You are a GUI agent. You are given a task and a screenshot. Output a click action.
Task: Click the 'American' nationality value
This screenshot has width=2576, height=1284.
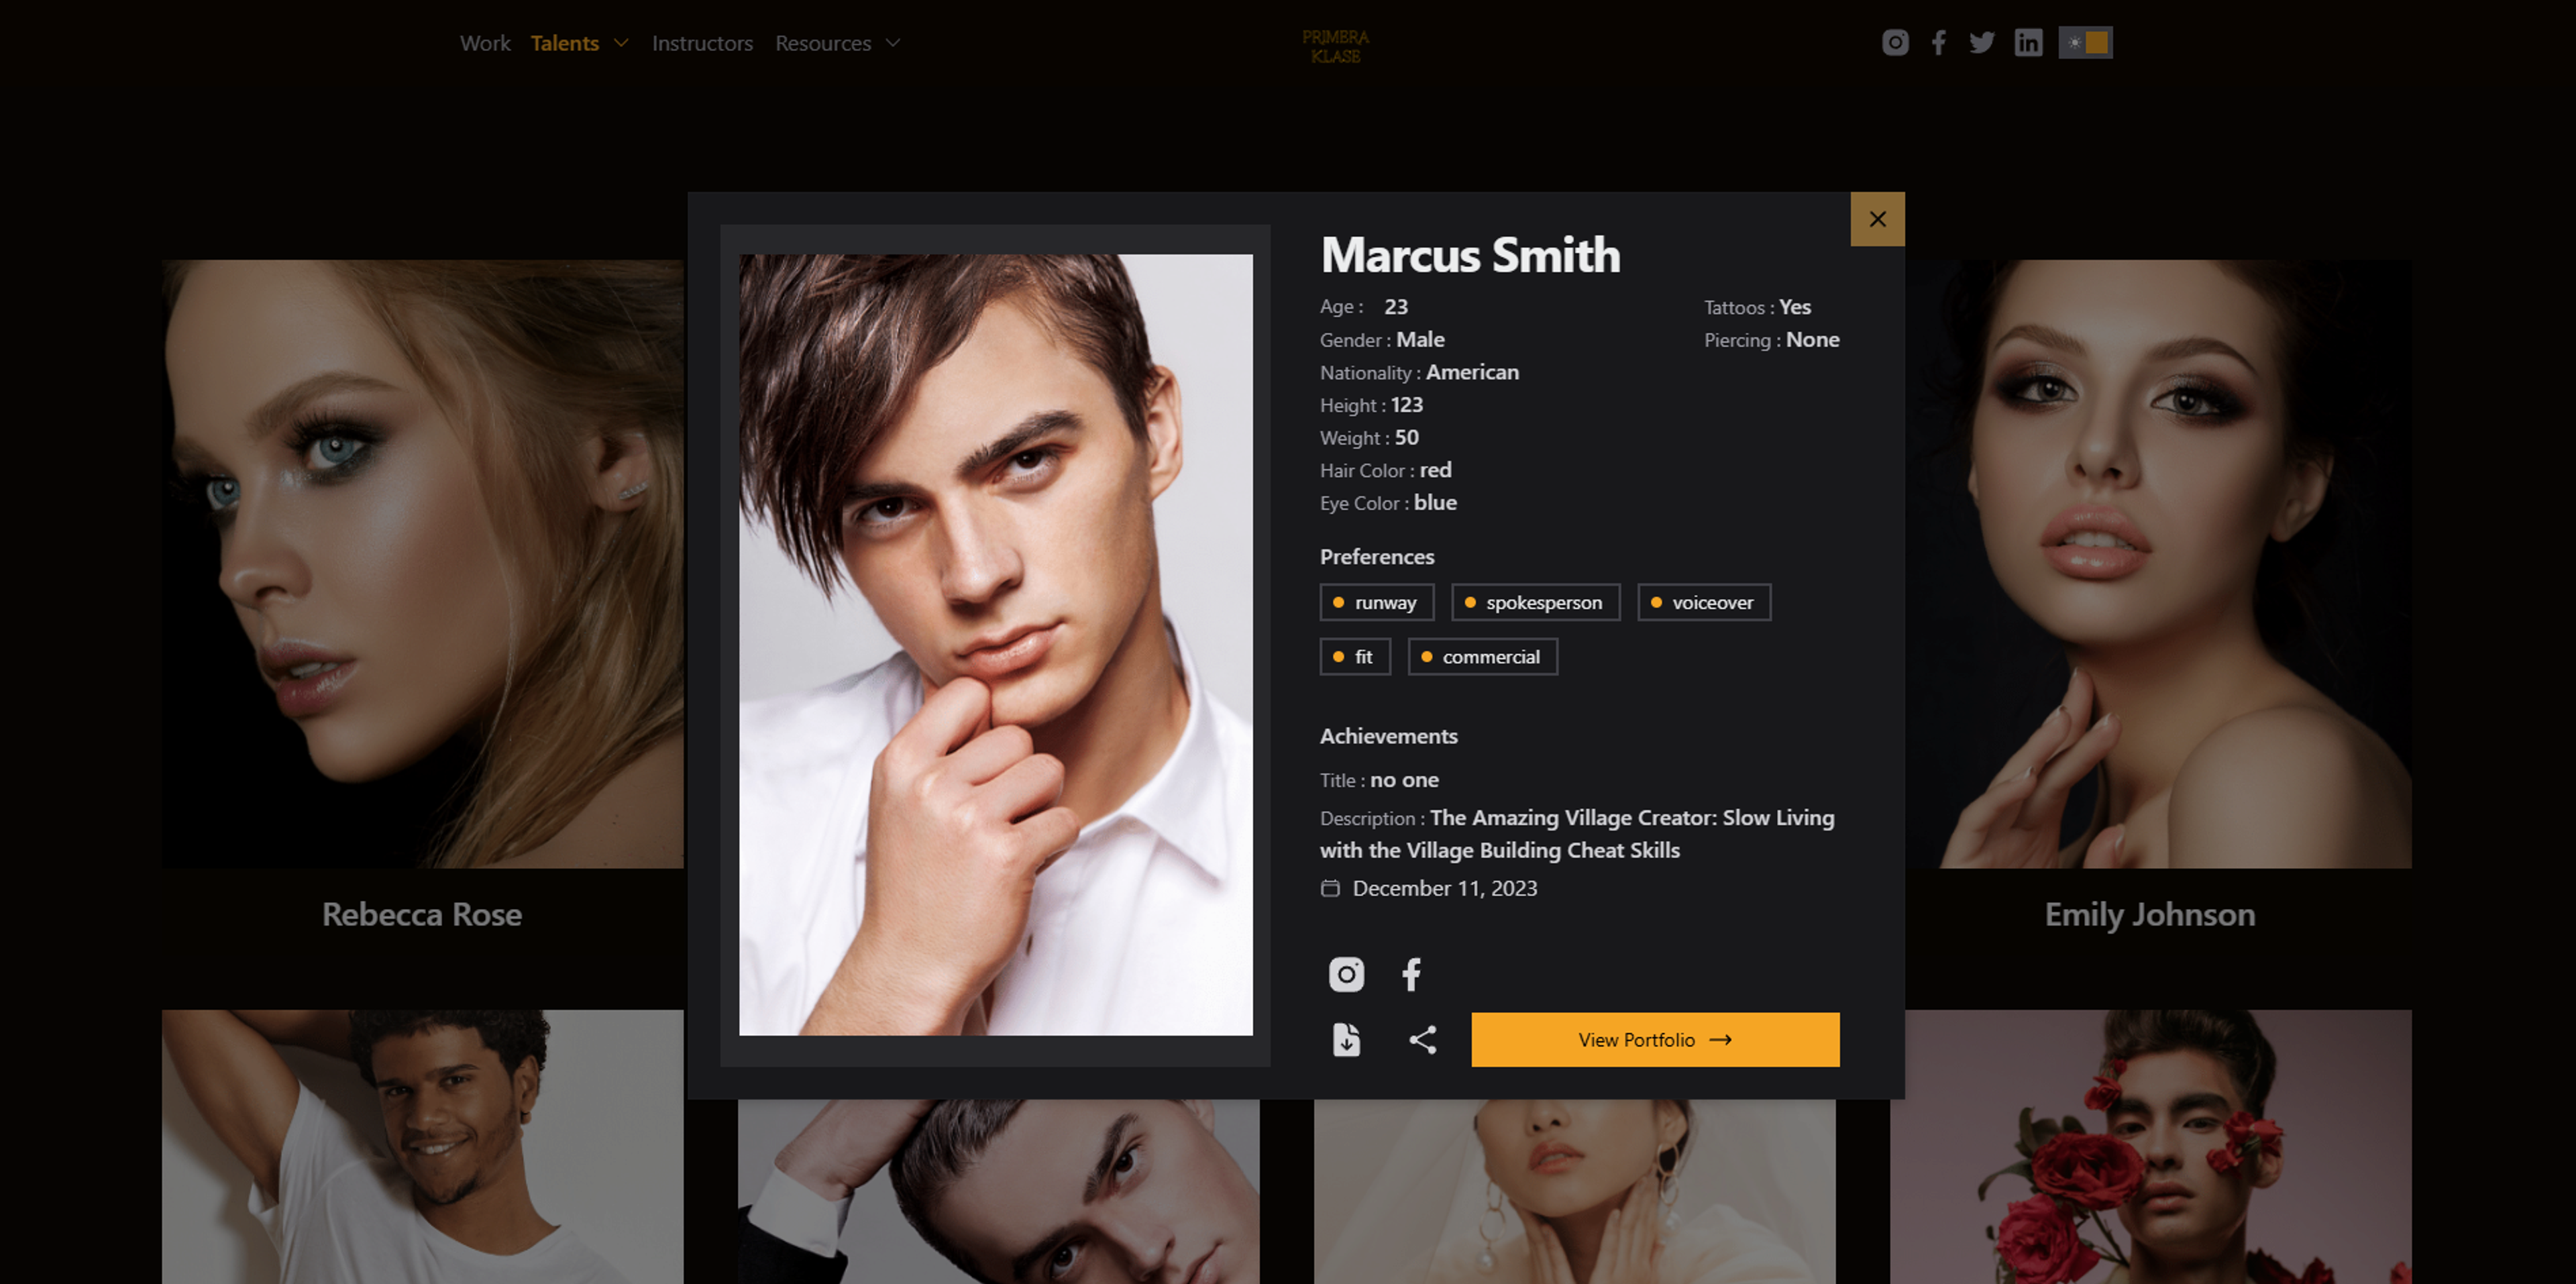tap(1472, 372)
